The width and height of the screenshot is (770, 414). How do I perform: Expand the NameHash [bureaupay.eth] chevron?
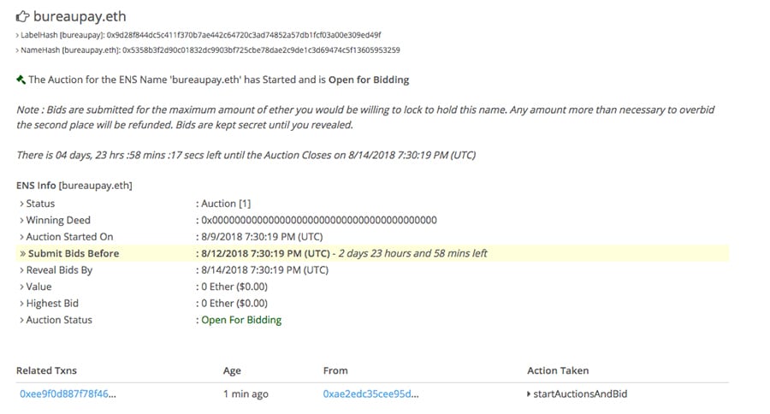18,50
